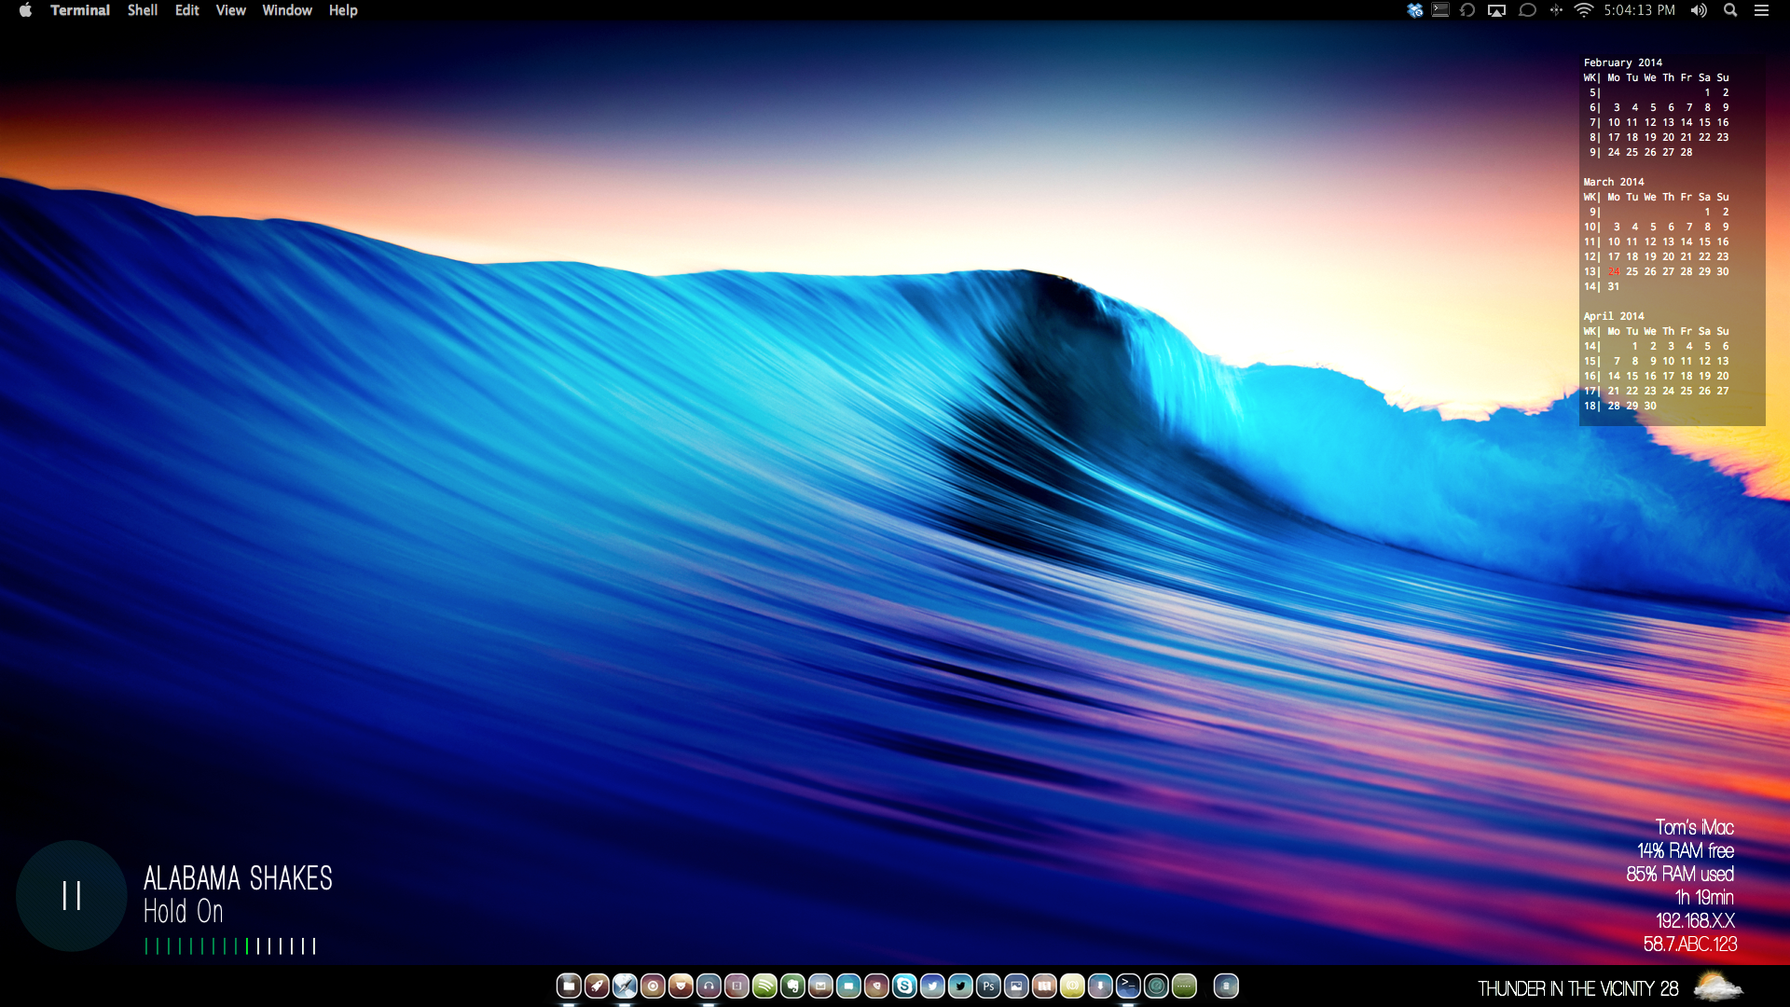Screen dimensions: 1790x1007
Task: Open Spotlight search magnifier
Action: [x=1730, y=10]
